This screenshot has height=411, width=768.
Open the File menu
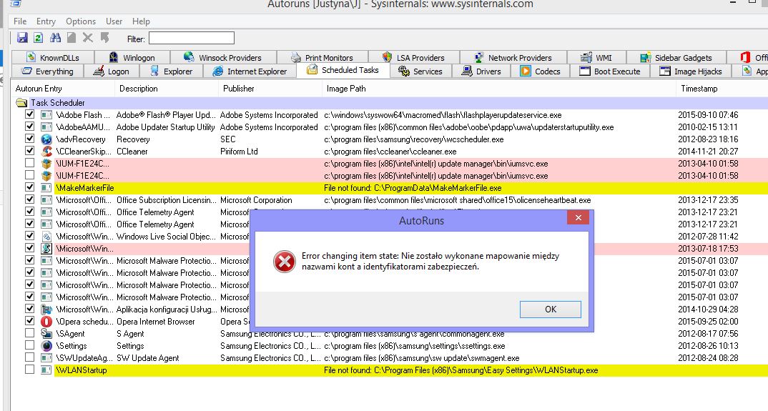[20, 21]
